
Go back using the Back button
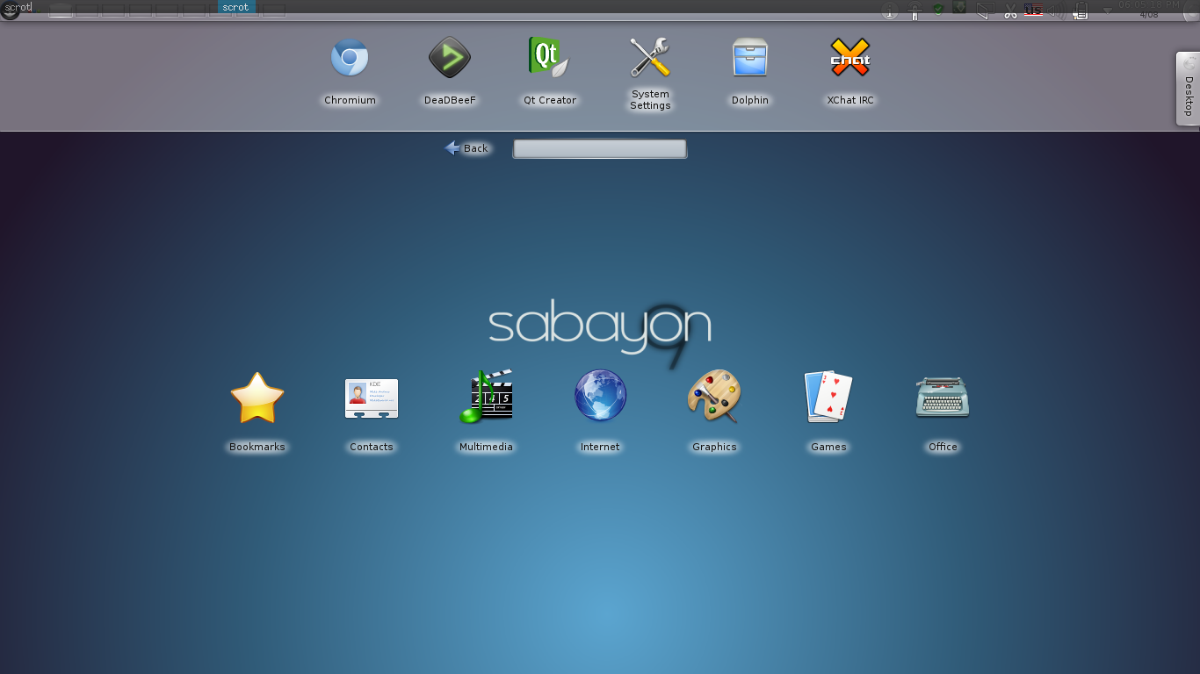[467, 148]
